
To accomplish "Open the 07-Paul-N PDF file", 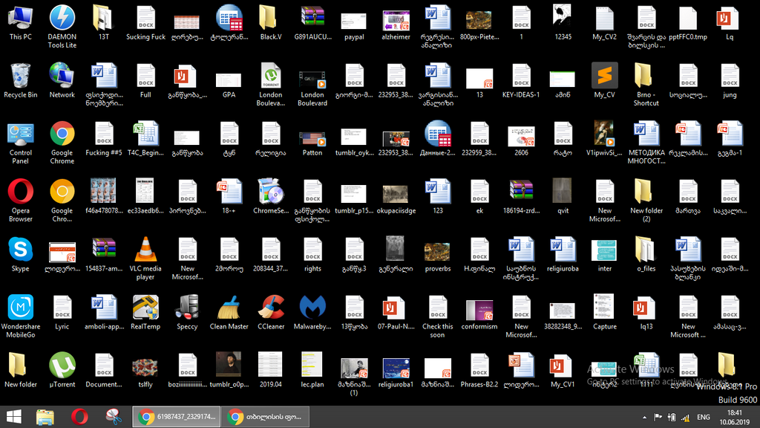I will [x=396, y=313].
